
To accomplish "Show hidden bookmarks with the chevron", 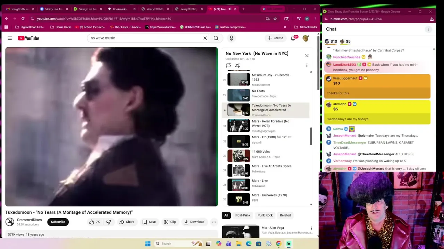I will pyautogui.click(x=285, y=27).
